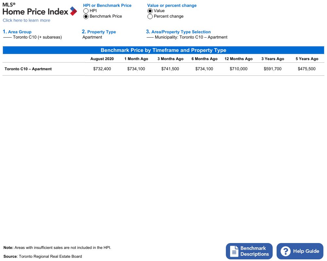Expand the Municipality: Toronto C10 – Apartment selection

click(x=187, y=37)
